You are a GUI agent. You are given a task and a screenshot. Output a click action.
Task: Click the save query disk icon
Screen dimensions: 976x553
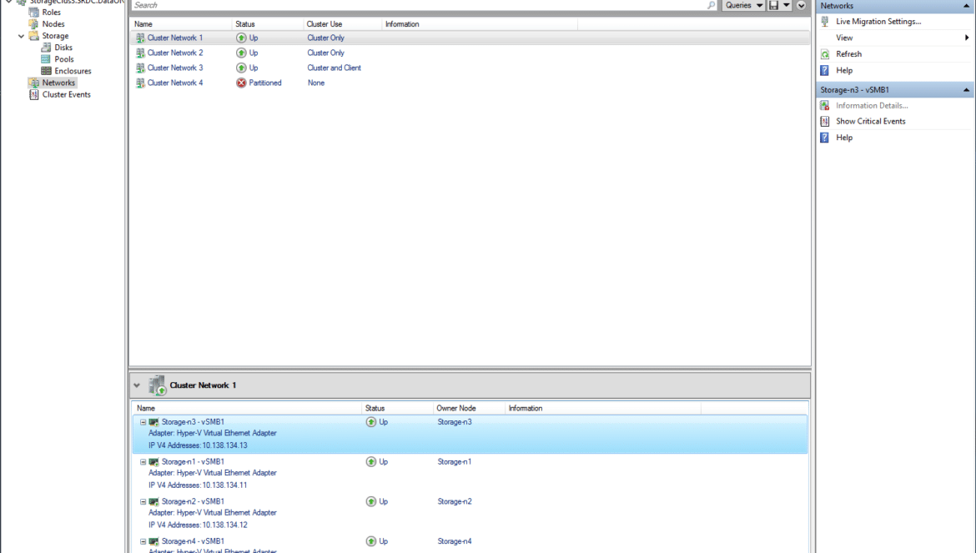(773, 5)
